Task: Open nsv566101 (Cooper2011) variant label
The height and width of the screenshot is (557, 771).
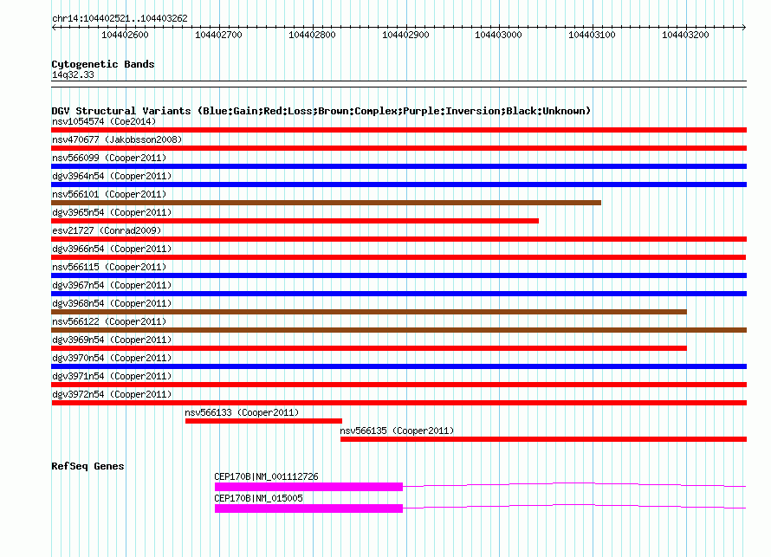Action: 109,194
